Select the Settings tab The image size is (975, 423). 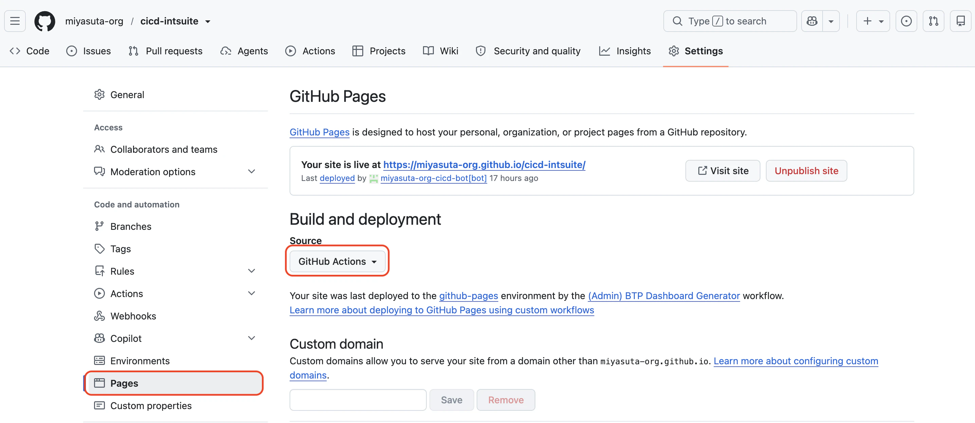pyautogui.click(x=696, y=51)
